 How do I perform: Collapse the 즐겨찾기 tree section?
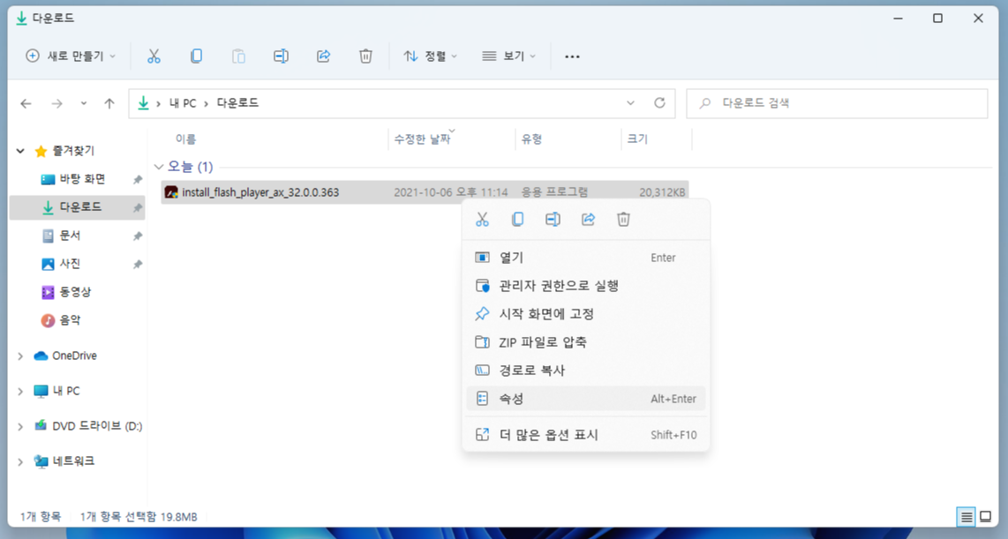click(x=20, y=151)
